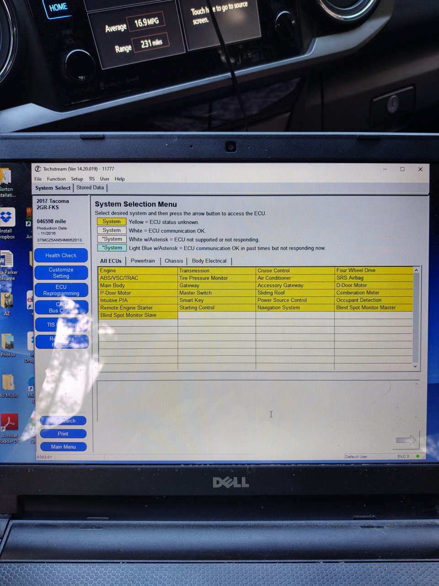Viewport: 439px width, 586px height.
Task: Click the ECU Reprogramming button
Action: coord(61,290)
